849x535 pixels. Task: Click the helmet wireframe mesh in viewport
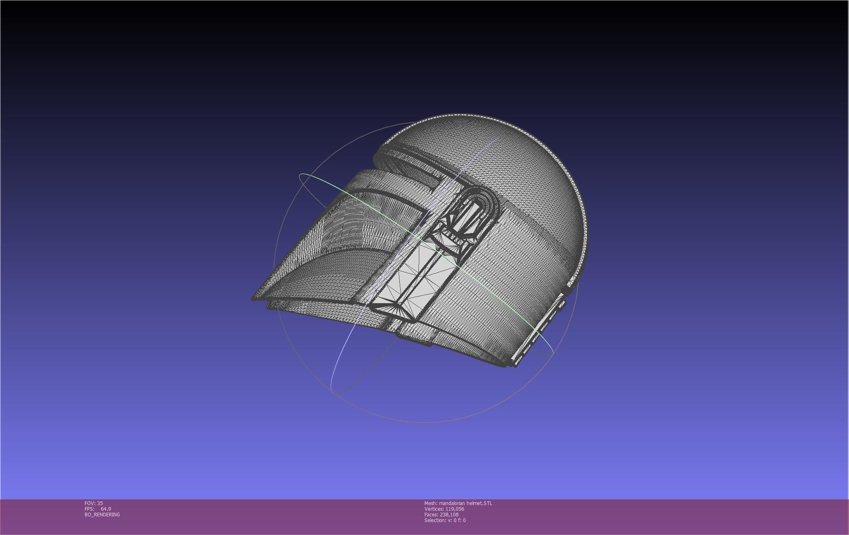[x=420, y=241]
